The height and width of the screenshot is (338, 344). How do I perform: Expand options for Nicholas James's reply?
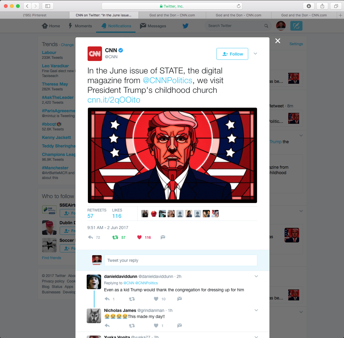256,310
